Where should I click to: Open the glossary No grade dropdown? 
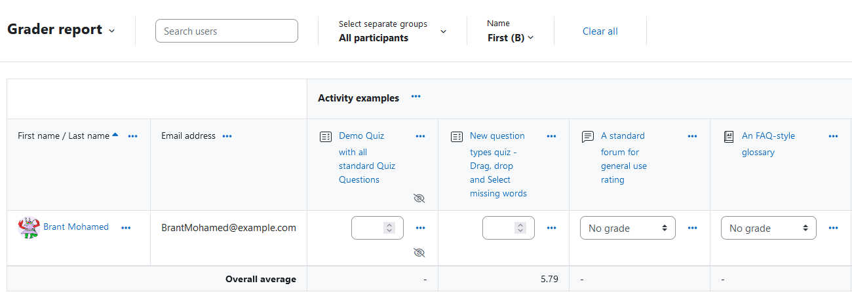click(769, 228)
